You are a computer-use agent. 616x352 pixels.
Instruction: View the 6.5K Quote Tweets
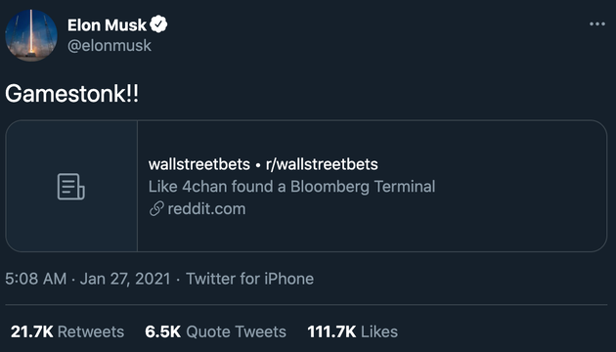[215, 332]
